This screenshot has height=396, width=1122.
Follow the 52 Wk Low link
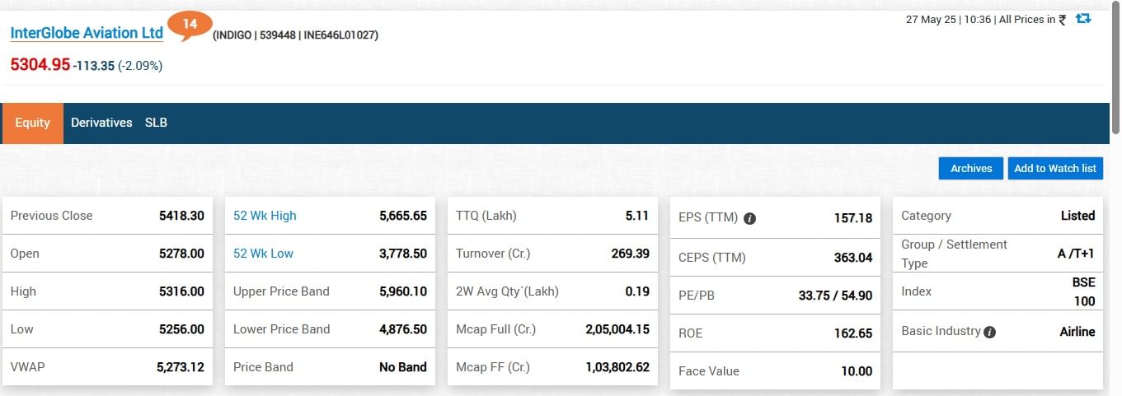coord(263,254)
